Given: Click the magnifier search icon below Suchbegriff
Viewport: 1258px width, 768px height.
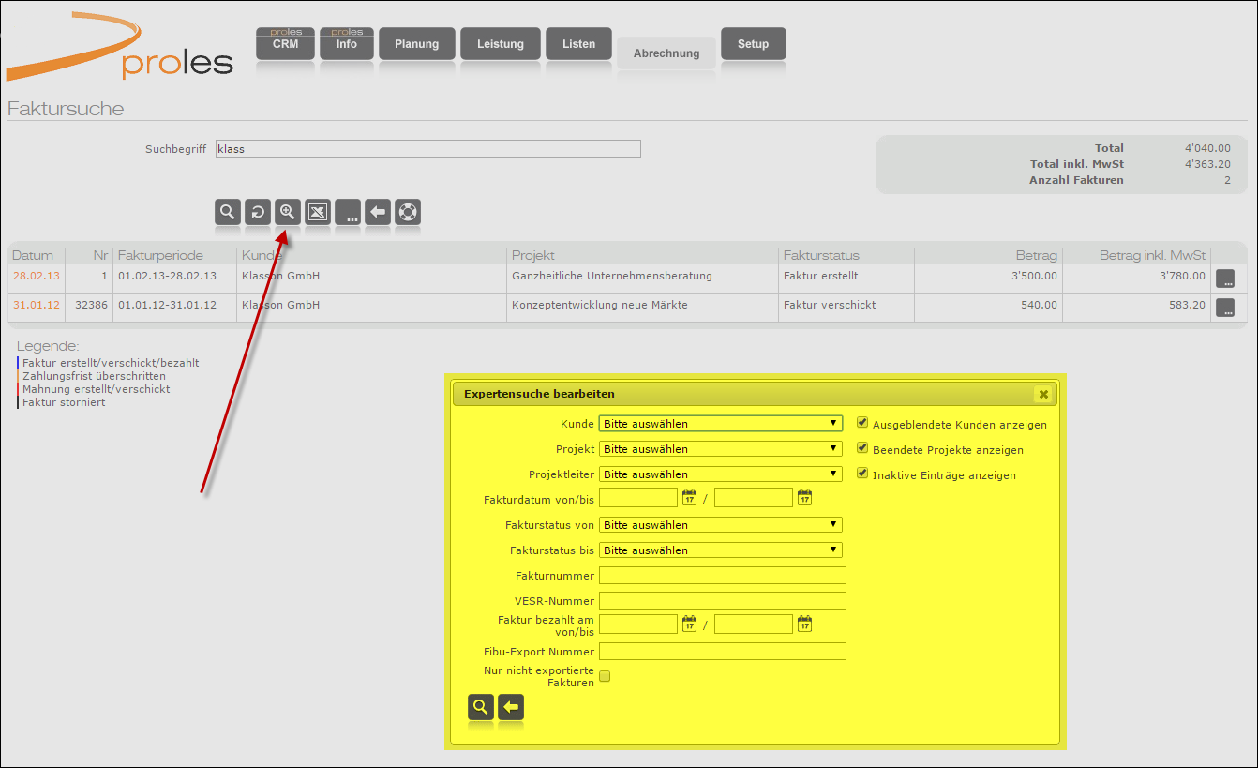Looking at the screenshot, I should (227, 212).
